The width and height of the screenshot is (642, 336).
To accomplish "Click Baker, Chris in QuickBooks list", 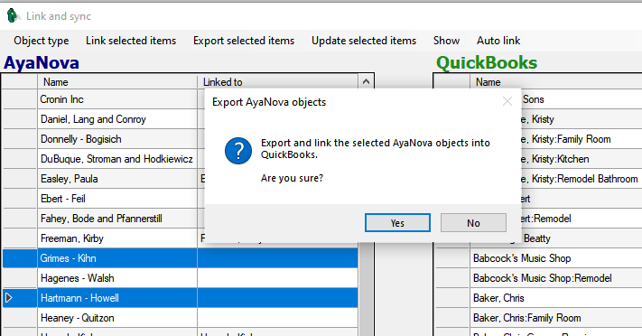I will 556,298.
